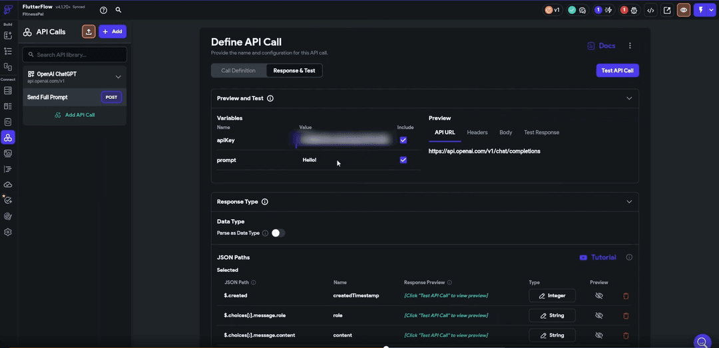719x348 pixels.
Task: Change role type String dropdown
Action: point(552,315)
